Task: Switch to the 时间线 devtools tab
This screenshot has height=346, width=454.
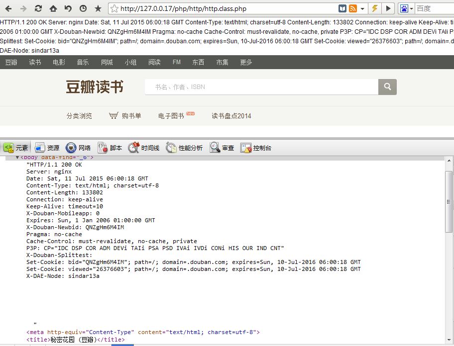Action: pyautogui.click(x=143, y=148)
